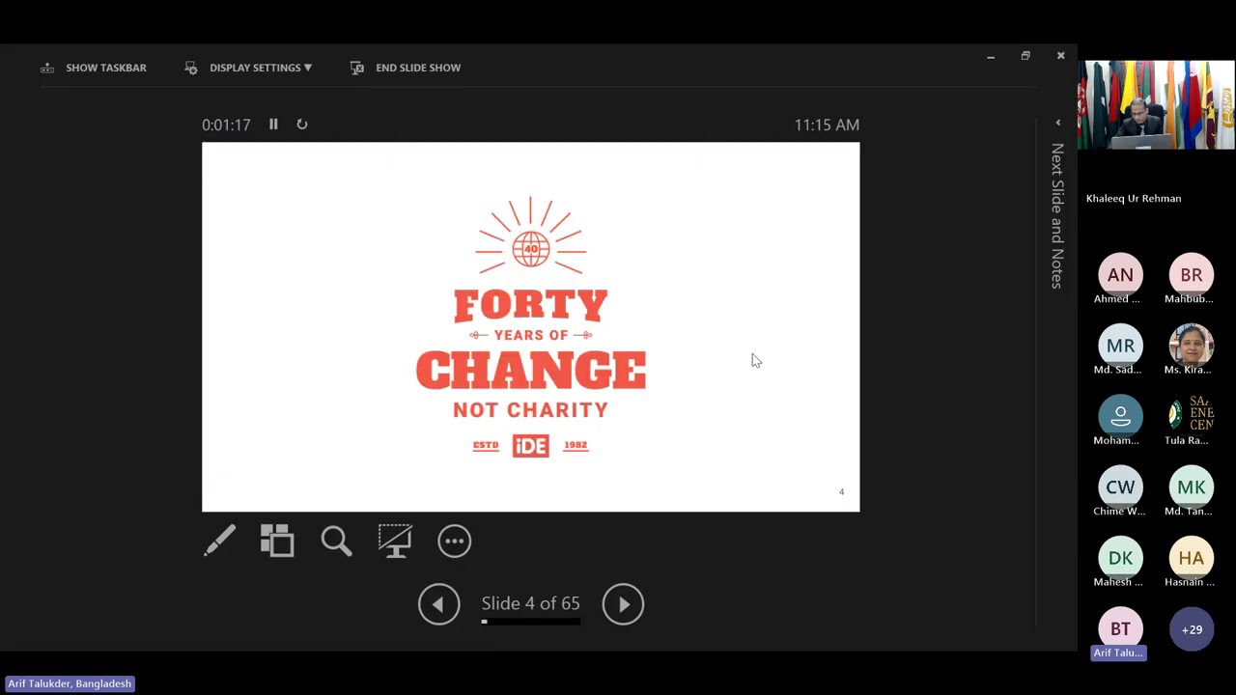Select the pen and laser pointer tools

[219, 541]
